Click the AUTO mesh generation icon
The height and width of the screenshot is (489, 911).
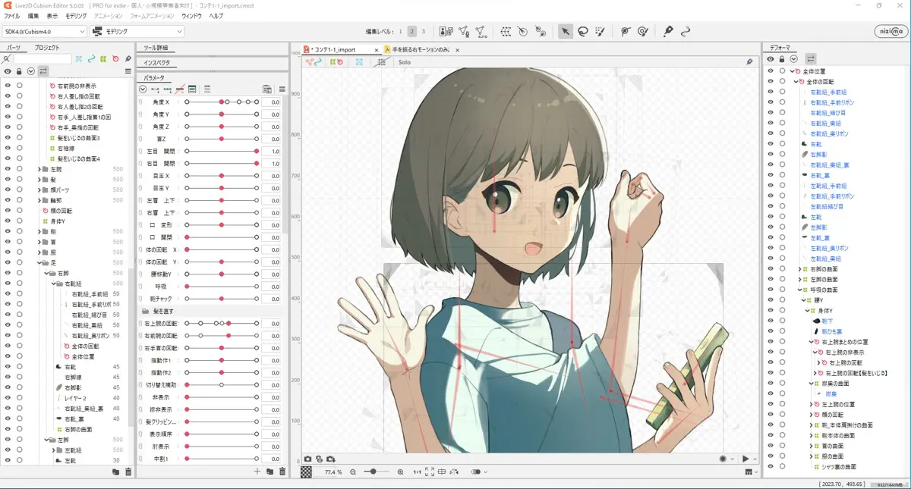coord(481,32)
